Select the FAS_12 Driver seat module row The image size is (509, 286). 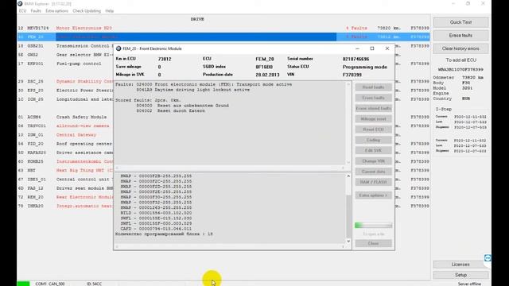65,188
